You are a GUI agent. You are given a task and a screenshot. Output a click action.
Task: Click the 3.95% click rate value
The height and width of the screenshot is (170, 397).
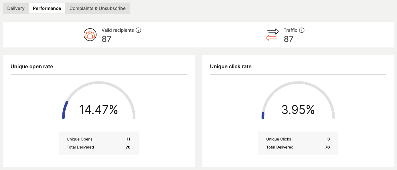pyautogui.click(x=298, y=110)
